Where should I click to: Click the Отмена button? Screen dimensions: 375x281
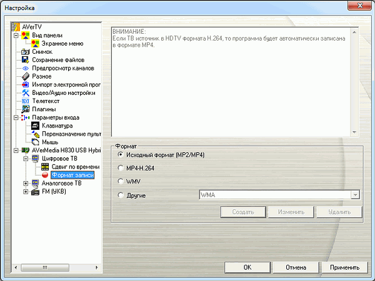[296, 267]
